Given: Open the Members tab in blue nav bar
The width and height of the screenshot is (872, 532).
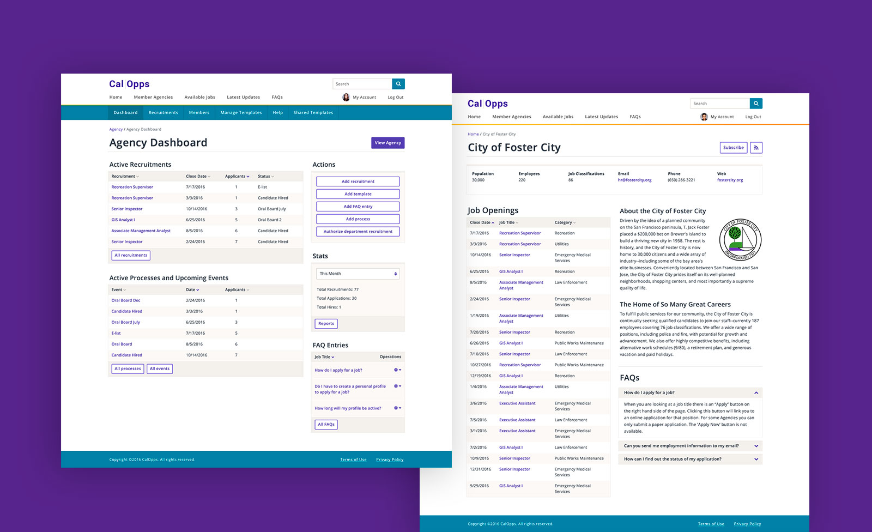Looking at the screenshot, I should [x=199, y=113].
